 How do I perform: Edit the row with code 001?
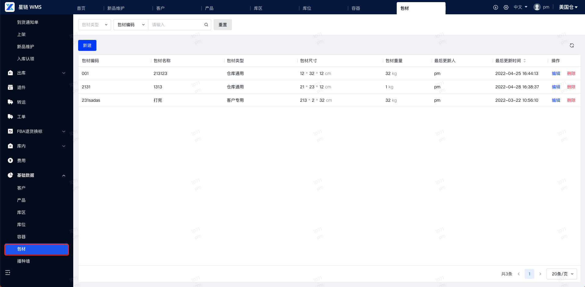point(556,73)
